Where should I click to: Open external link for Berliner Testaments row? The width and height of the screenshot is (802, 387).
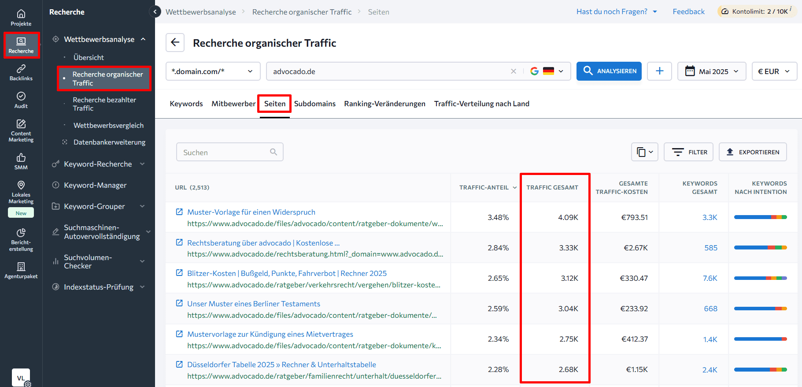tap(179, 303)
